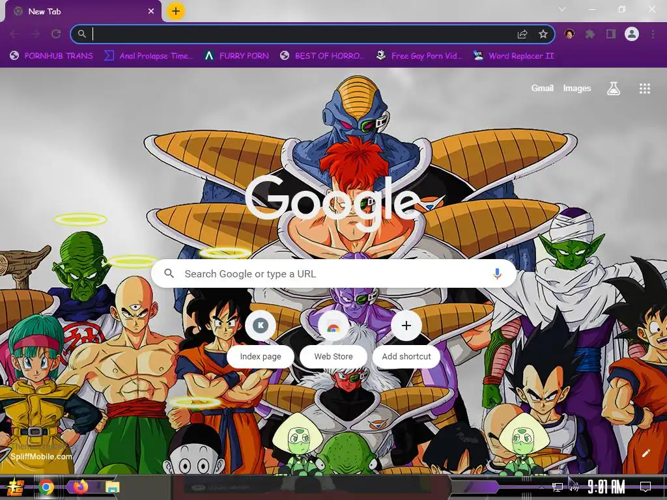Image resolution: width=667 pixels, height=500 pixels.
Task: Open the Google apps grid
Action: click(x=644, y=89)
